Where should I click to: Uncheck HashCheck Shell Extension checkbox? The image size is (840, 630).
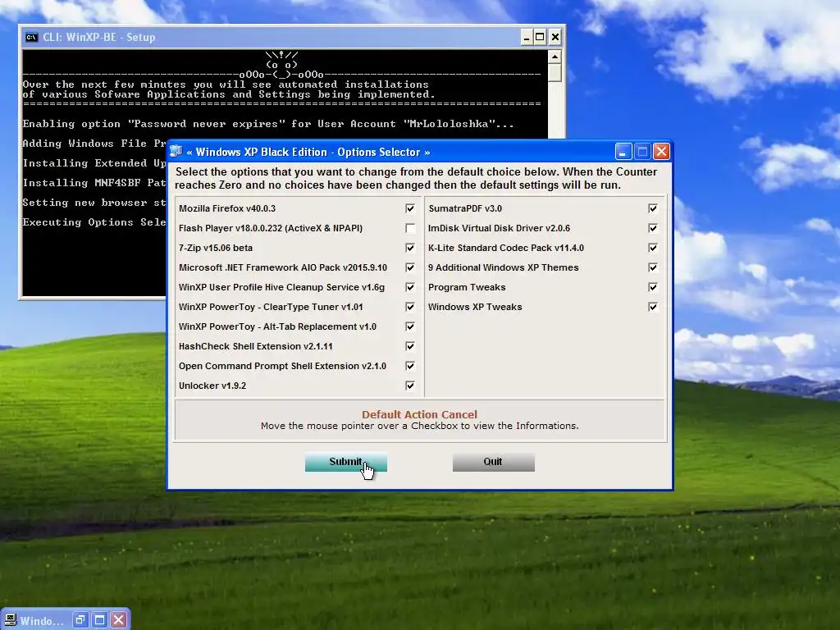click(410, 346)
